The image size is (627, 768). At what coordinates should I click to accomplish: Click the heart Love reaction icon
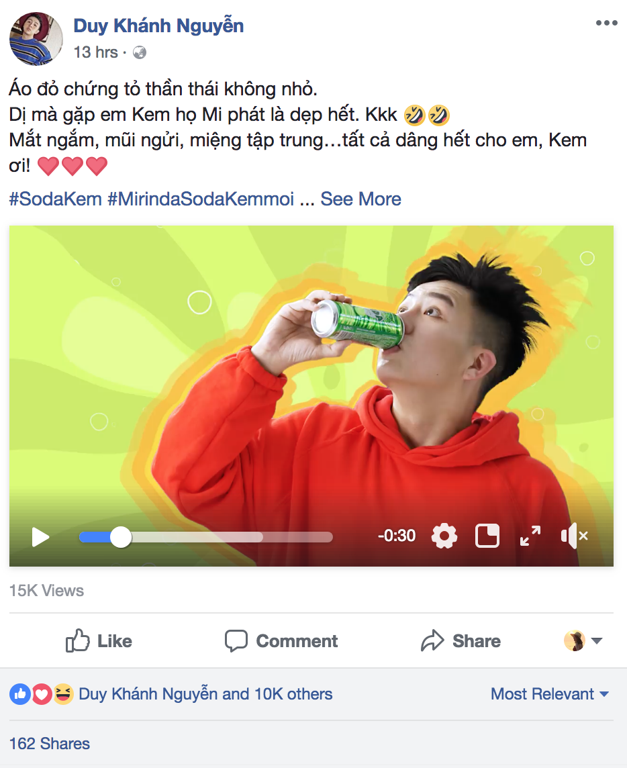42,694
